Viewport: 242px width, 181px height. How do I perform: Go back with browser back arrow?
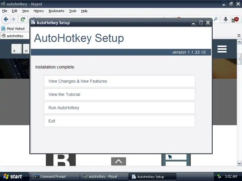point(6,19)
